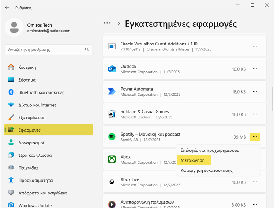Screen dimensions: 274x208
Task: Click the Bluetooth sidebar icon
Action: (x=11, y=92)
